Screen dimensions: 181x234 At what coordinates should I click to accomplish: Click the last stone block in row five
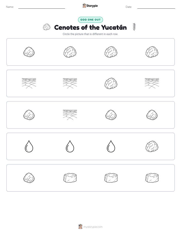coord(152,178)
